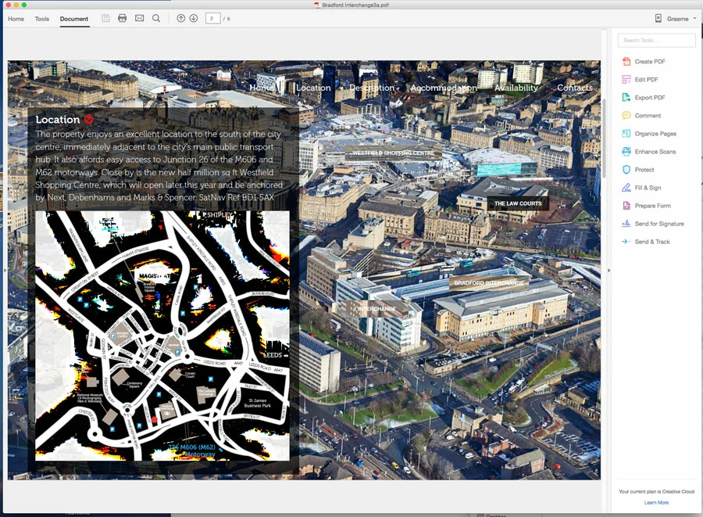703x517 pixels.
Task: Follow the Learn More link
Action: (656, 503)
